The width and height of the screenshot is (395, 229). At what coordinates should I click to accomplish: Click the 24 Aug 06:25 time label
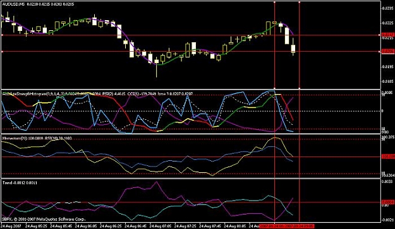click(x=111, y=226)
